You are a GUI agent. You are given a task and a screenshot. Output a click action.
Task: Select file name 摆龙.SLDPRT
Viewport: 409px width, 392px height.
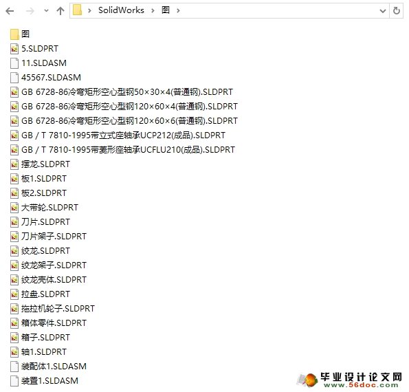(x=45, y=164)
